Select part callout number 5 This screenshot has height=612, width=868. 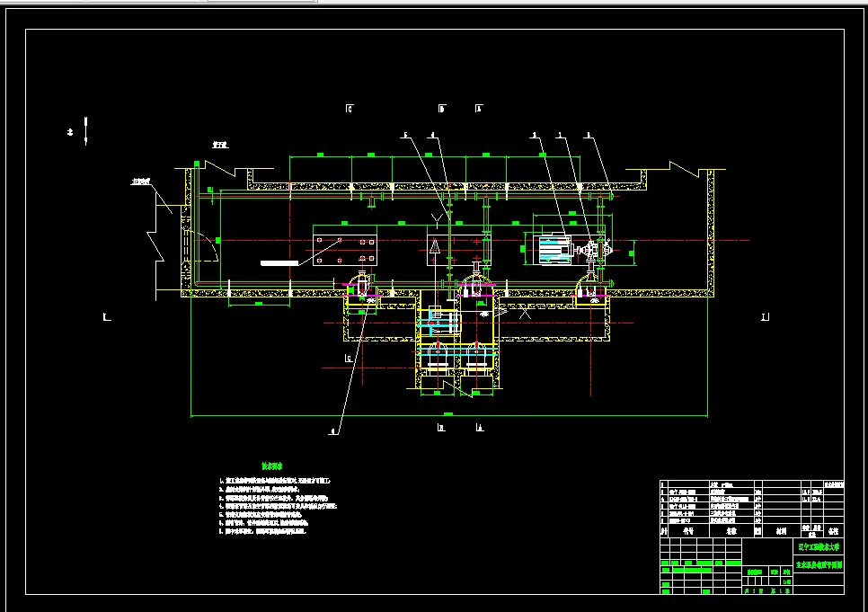pyautogui.click(x=405, y=135)
